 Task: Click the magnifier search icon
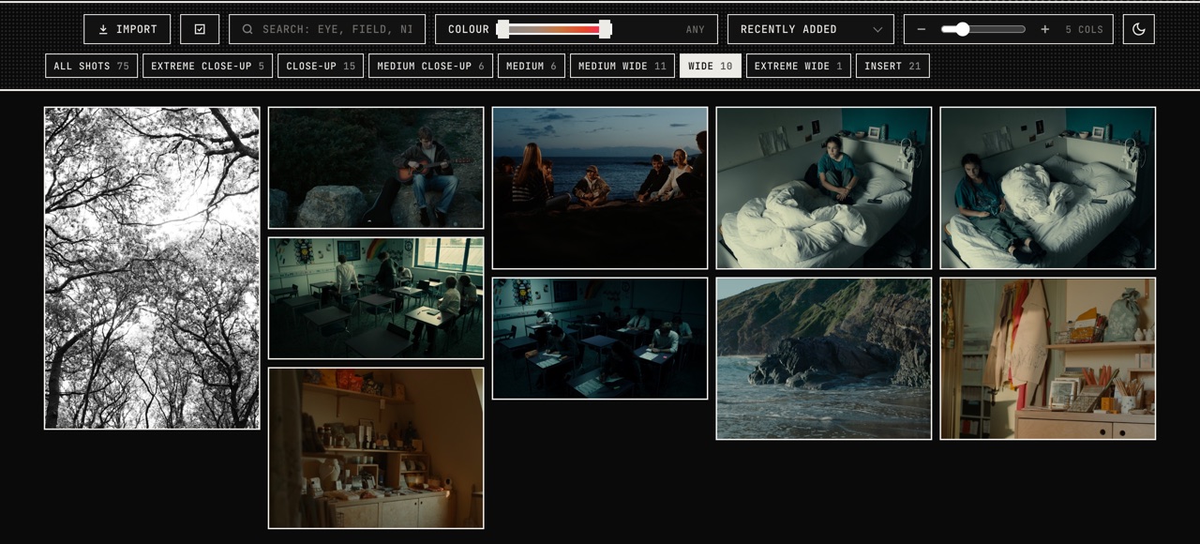click(247, 29)
